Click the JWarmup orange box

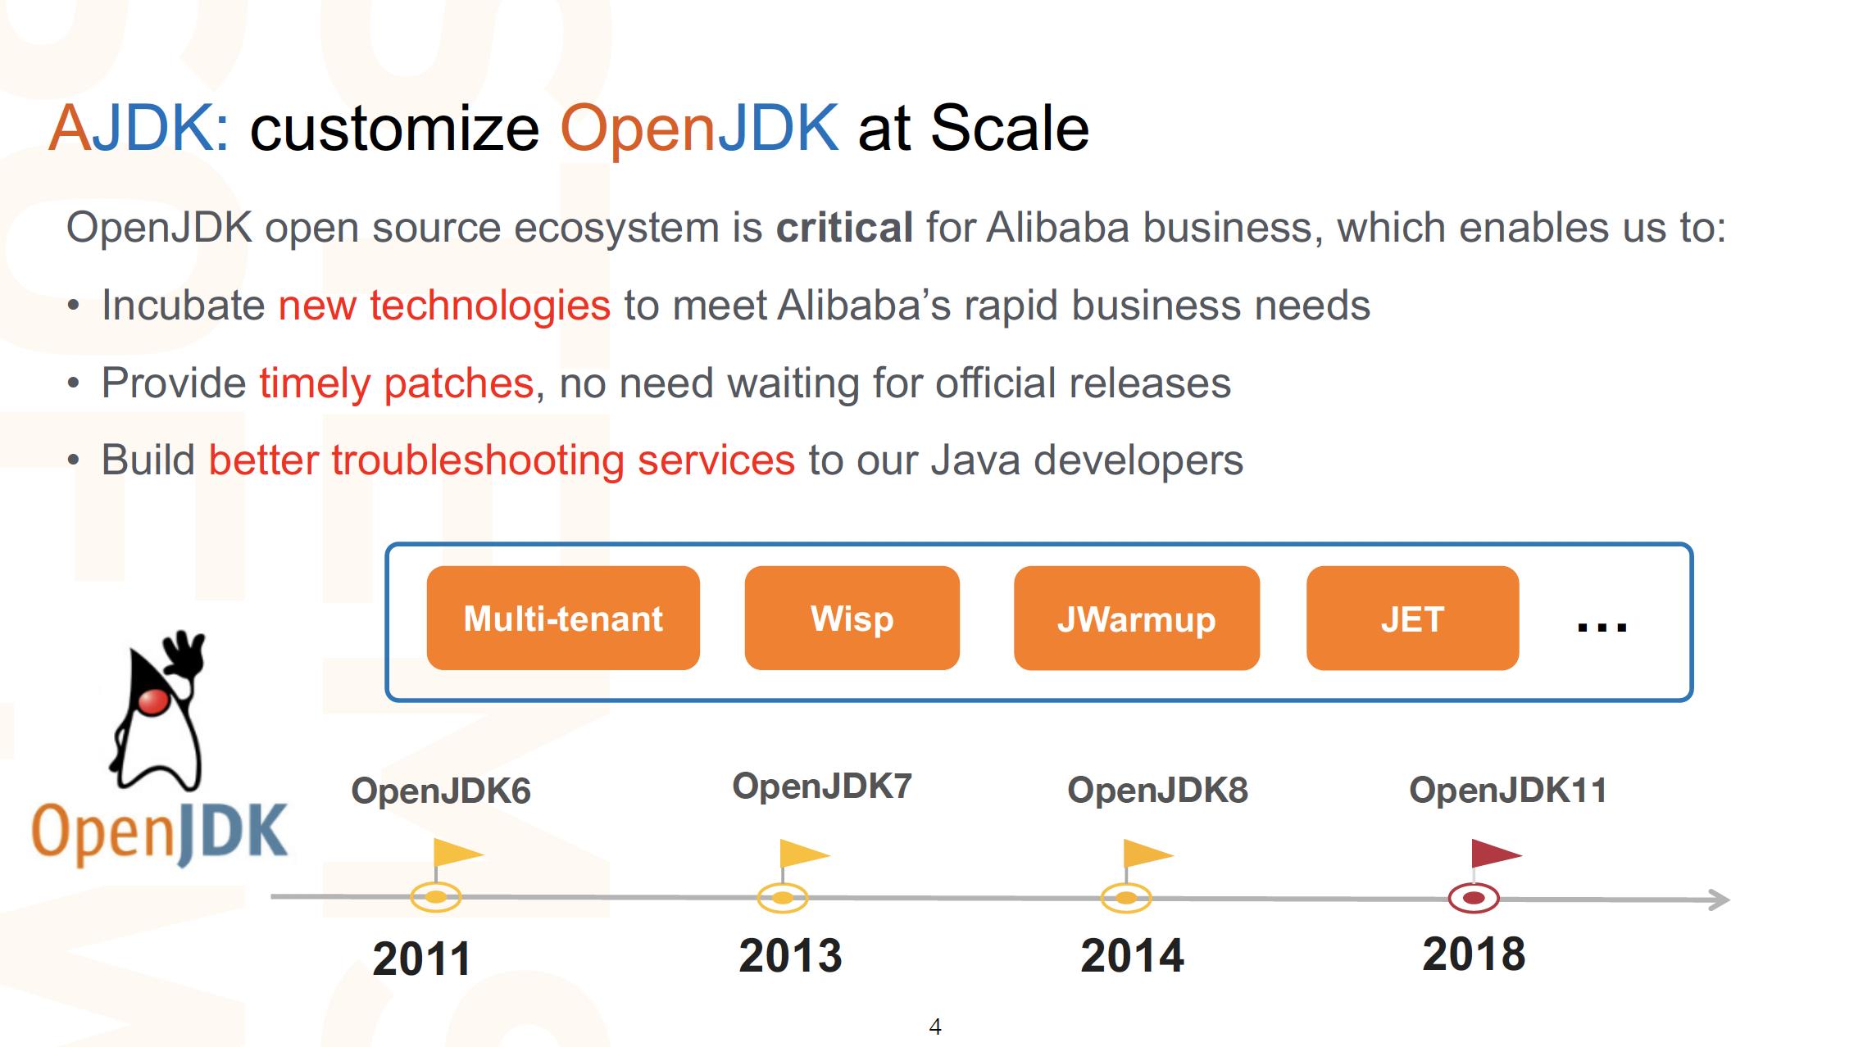click(x=1136, y=619)
